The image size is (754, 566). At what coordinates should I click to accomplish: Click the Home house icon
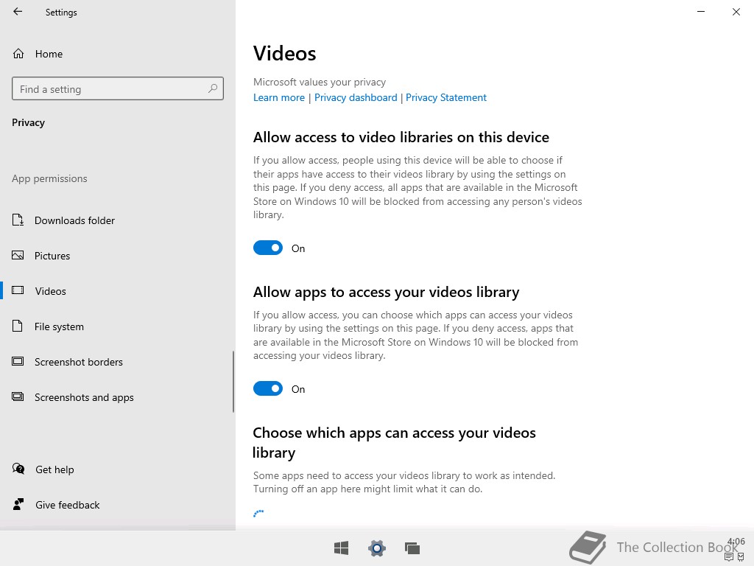point(18,53)
